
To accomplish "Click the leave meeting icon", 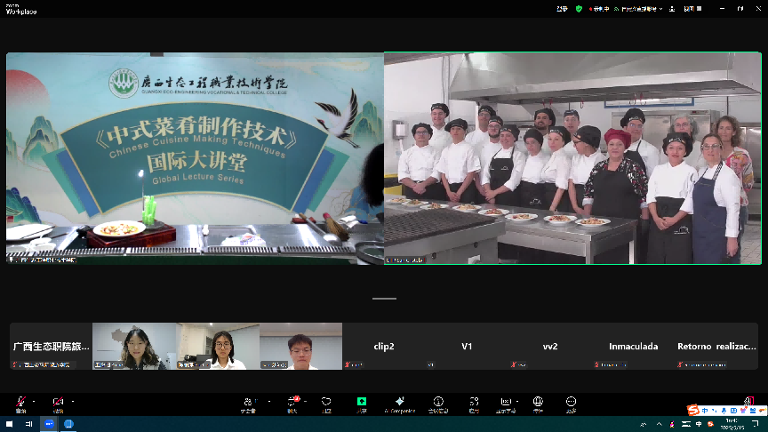I will point(748,401).
